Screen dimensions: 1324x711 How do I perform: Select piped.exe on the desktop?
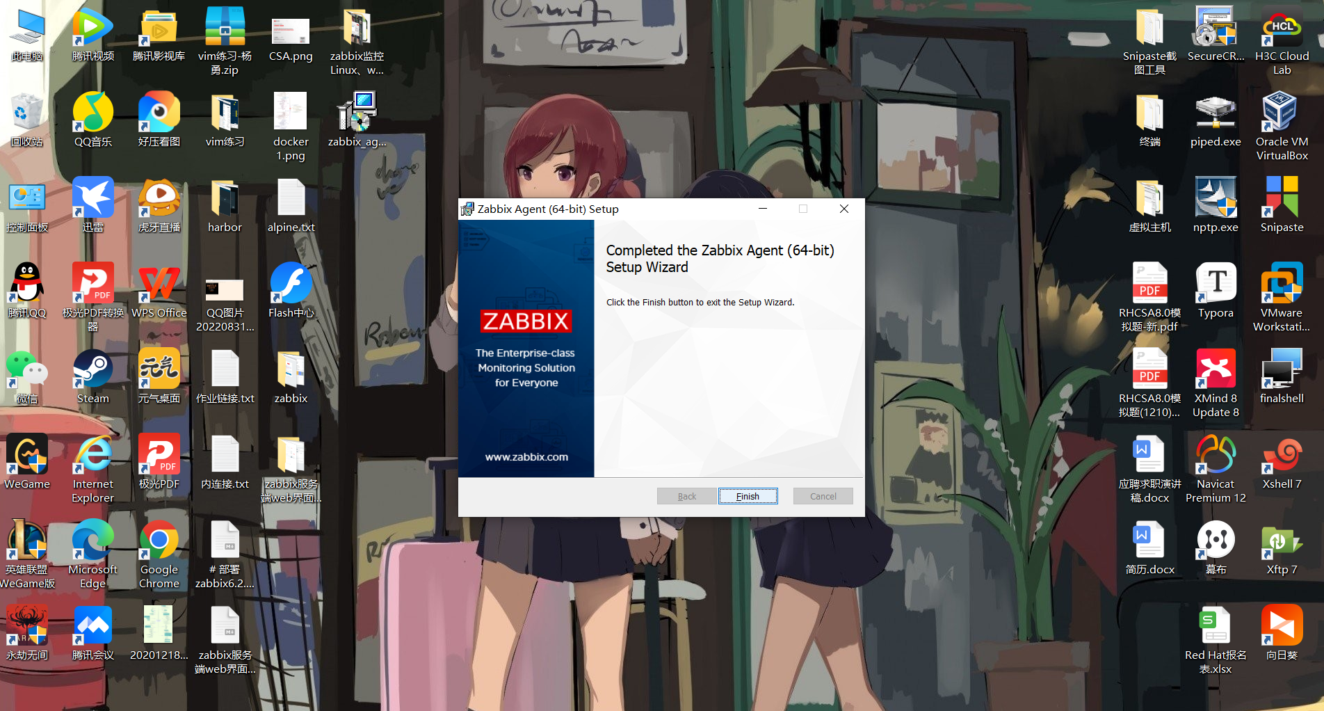pos(1216,120)
